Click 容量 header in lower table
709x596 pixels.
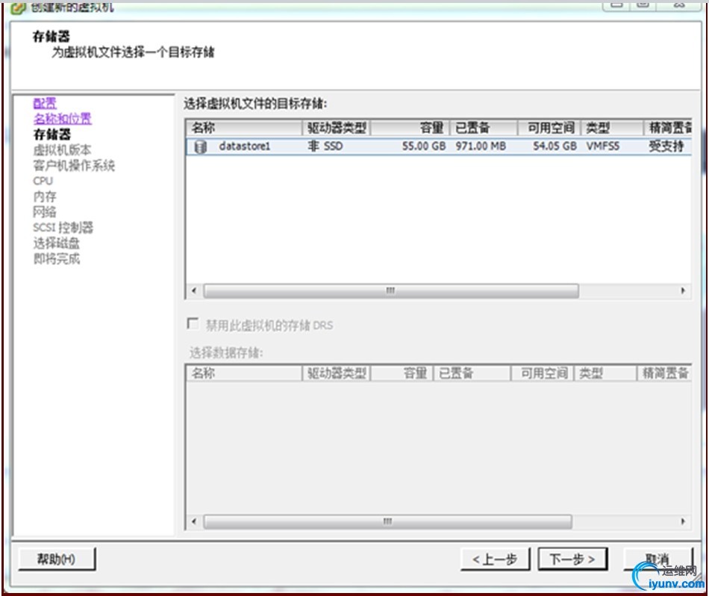tap(402, 373)
